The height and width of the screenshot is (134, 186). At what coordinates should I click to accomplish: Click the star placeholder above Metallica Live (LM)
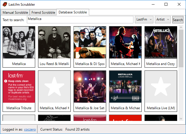[161, 87]
